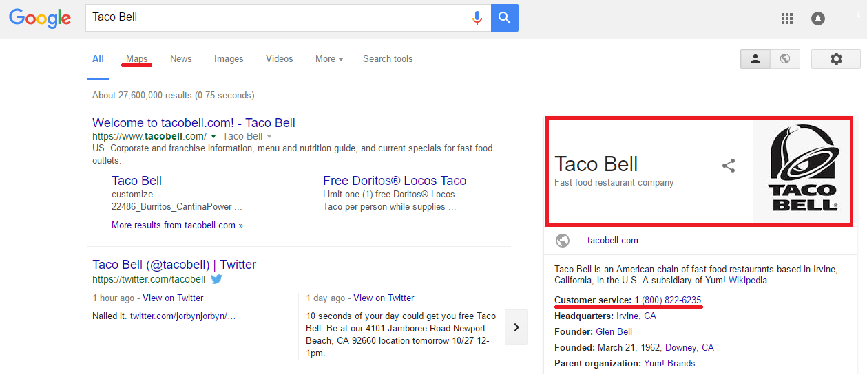Click the Twitter bird icon
Viewport: 867px width, 374px height.
(x=216, y=279)
